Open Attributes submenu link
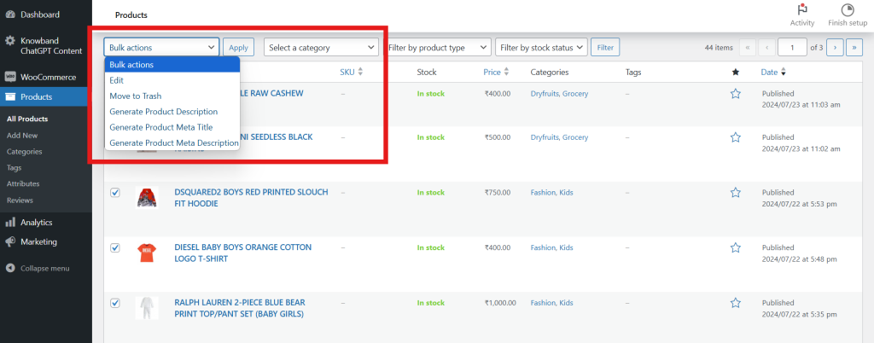 coord(23,183)
